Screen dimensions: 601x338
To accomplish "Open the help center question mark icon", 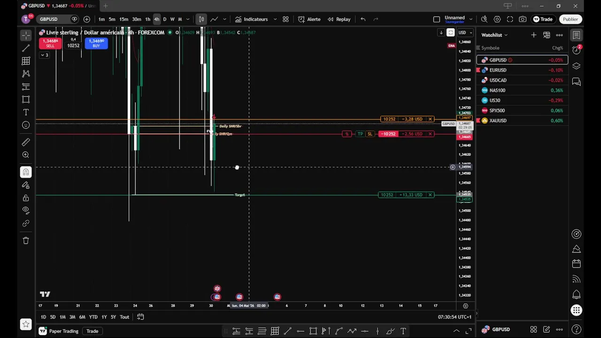I will pos(577,330).
